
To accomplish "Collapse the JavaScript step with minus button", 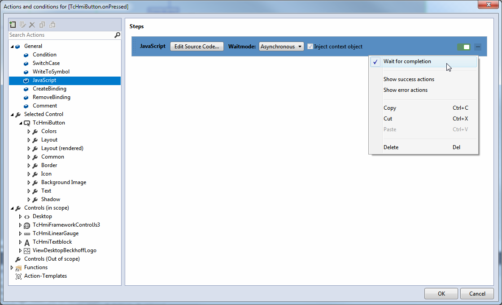I will click(x=478, y=47).
